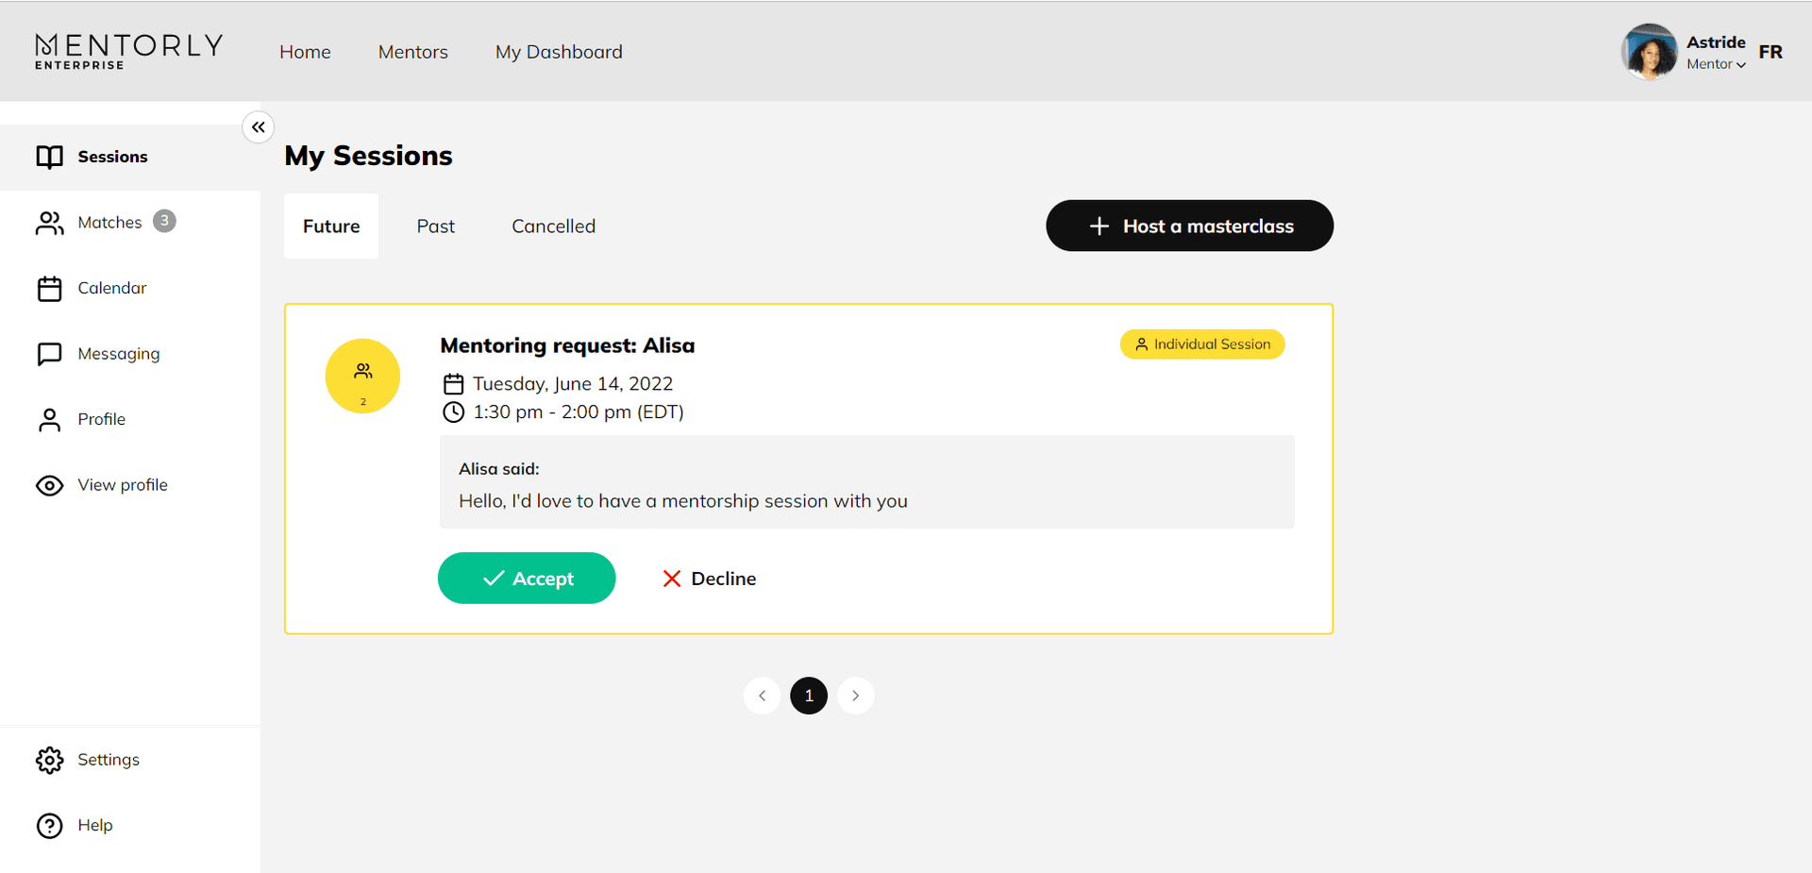
Task: Click the Messaging chat bubble icon
Action: [x=49, y=354]
